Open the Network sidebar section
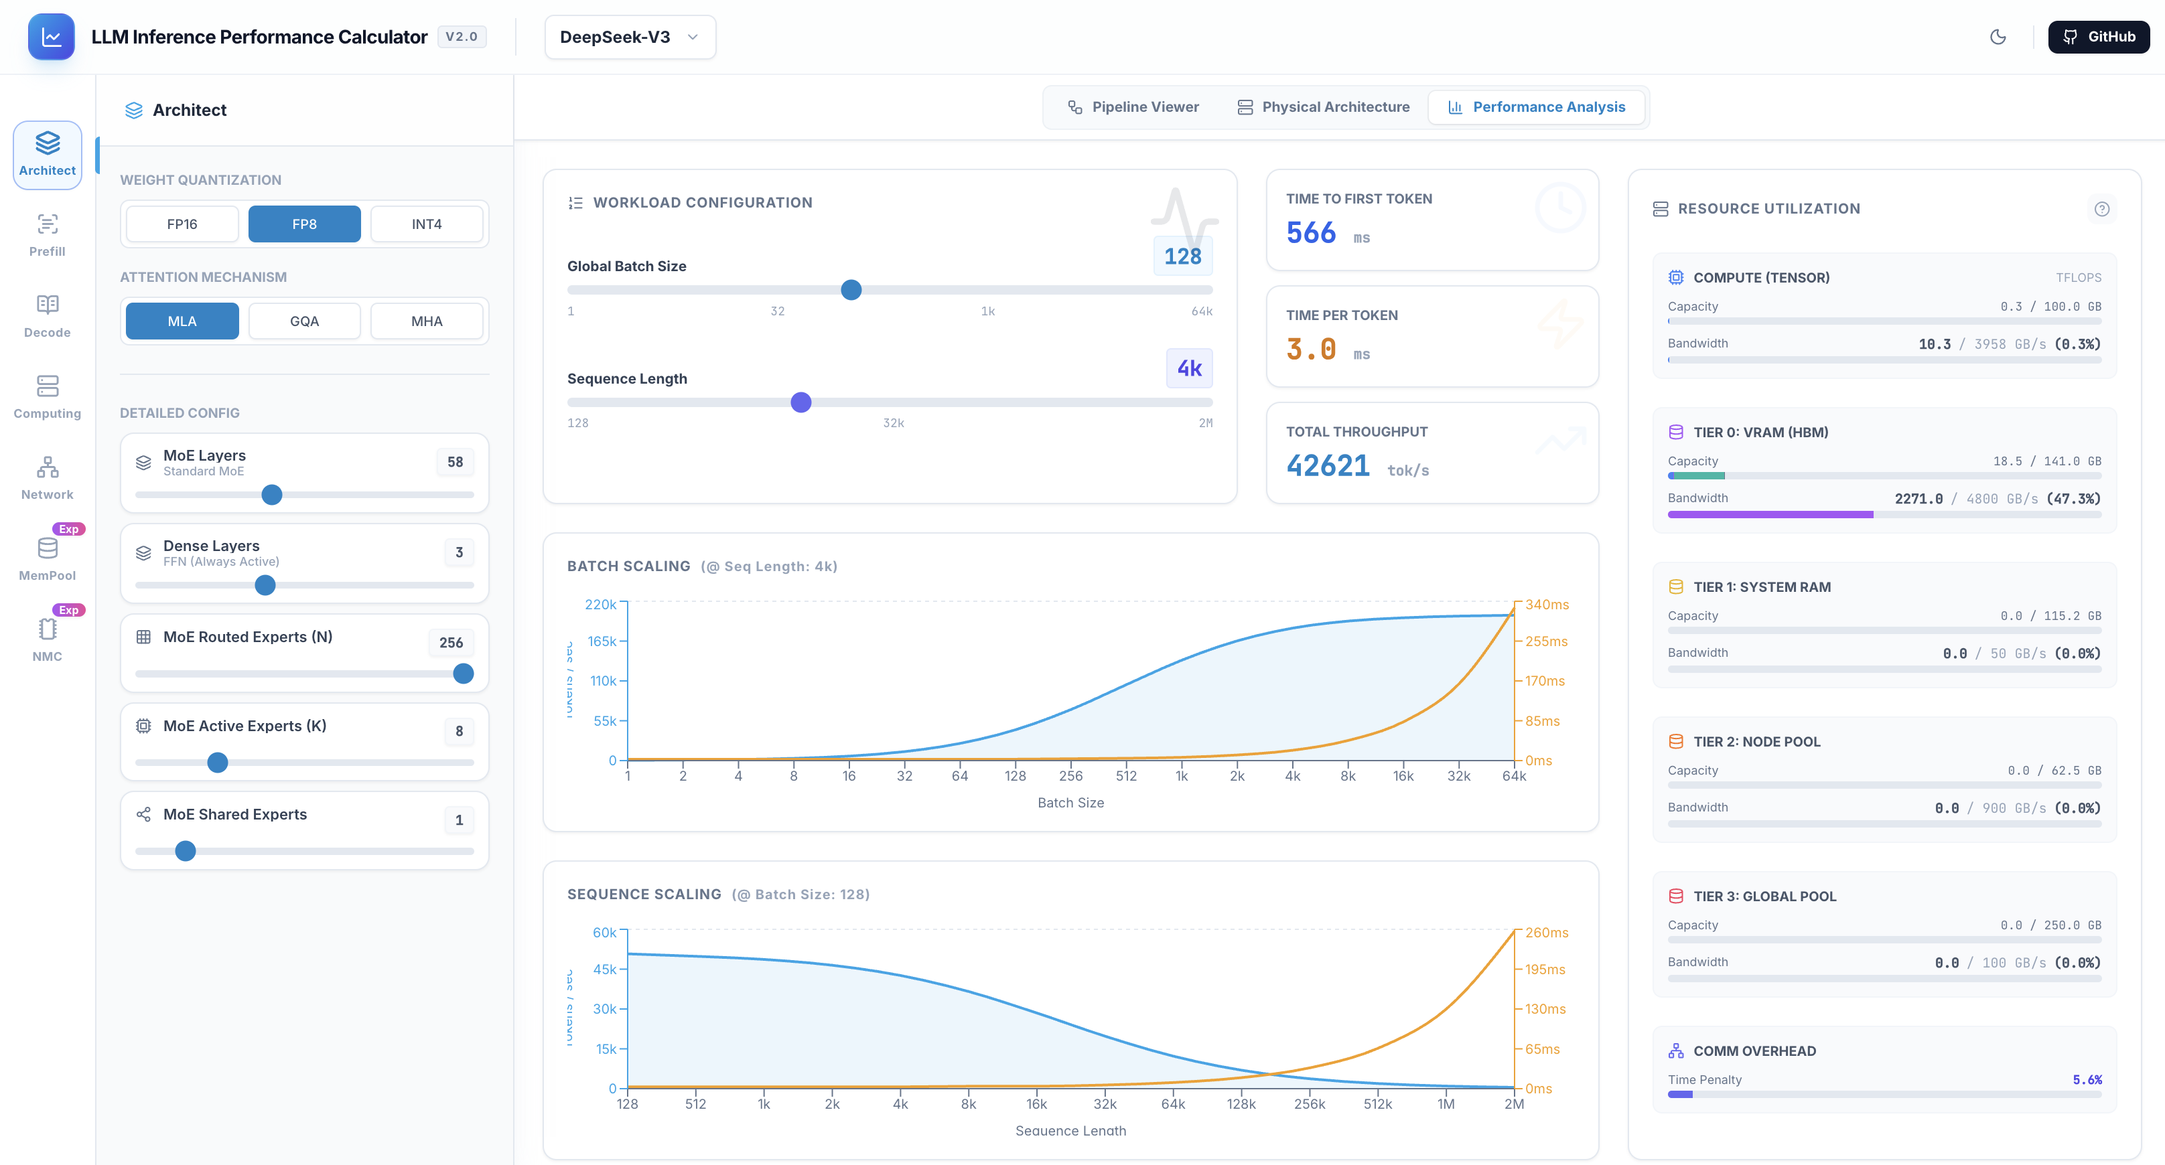 [47, 478]
